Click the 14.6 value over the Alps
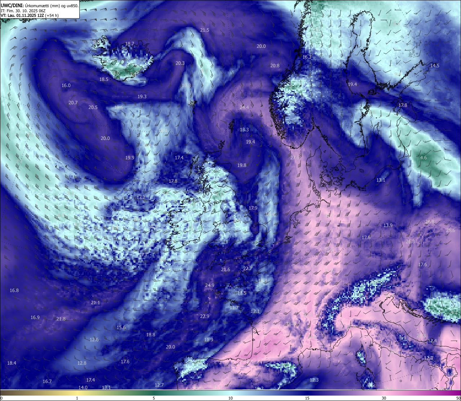The height and width of the screenshot is (401, 461). pos(372,326)
